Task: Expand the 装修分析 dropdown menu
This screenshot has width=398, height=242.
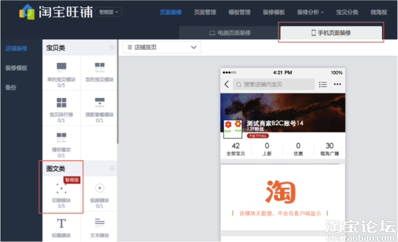Action: [x=310, y=12]
